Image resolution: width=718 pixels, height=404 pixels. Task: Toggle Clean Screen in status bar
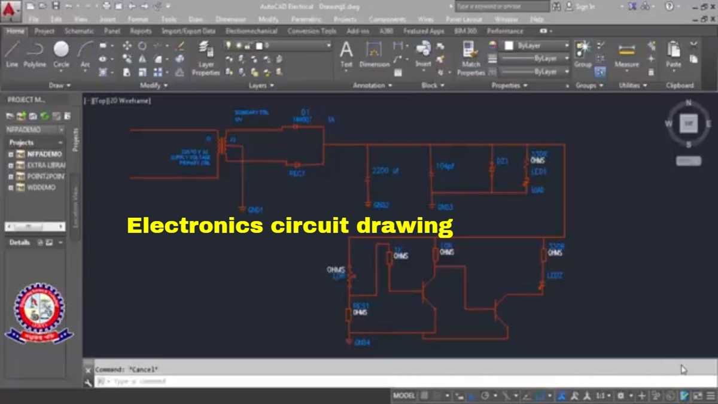tap(698, 396)
